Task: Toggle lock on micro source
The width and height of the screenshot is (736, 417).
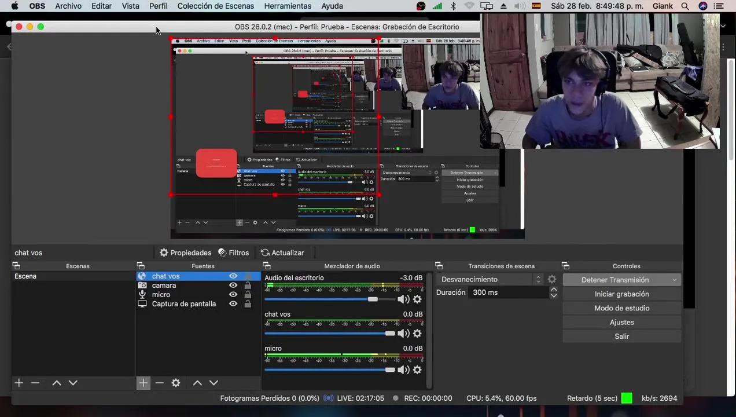Action: pos(248,295)
